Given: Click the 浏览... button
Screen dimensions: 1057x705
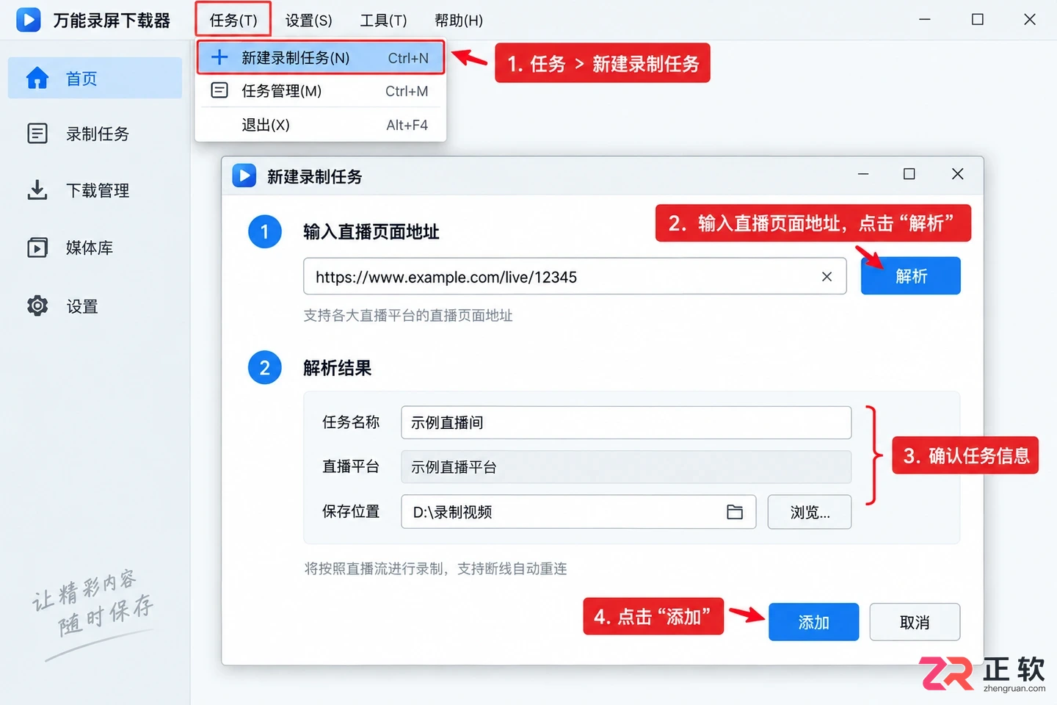Looking at the screenshot, I should coord(810,512).
